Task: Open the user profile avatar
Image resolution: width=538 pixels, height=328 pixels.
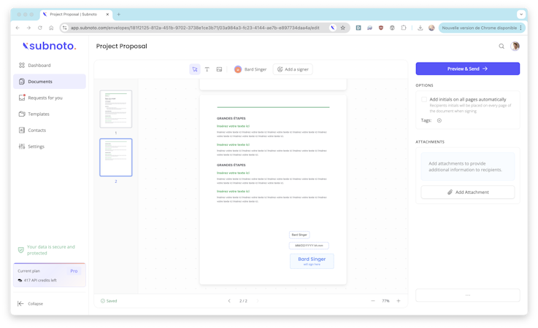Action: click(515, 46)
